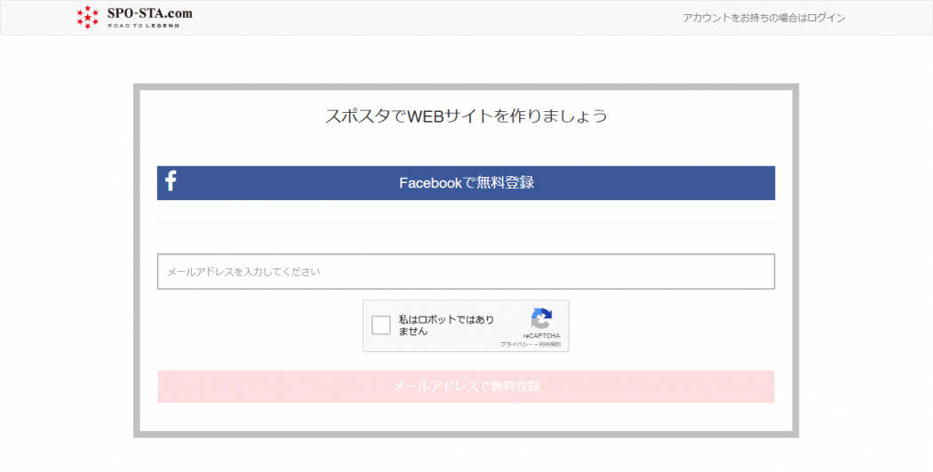Open the reCAPTCHA プライバシー link
Image resolution: width=933 pixels, height=472 pixels.
click(515, 344)
